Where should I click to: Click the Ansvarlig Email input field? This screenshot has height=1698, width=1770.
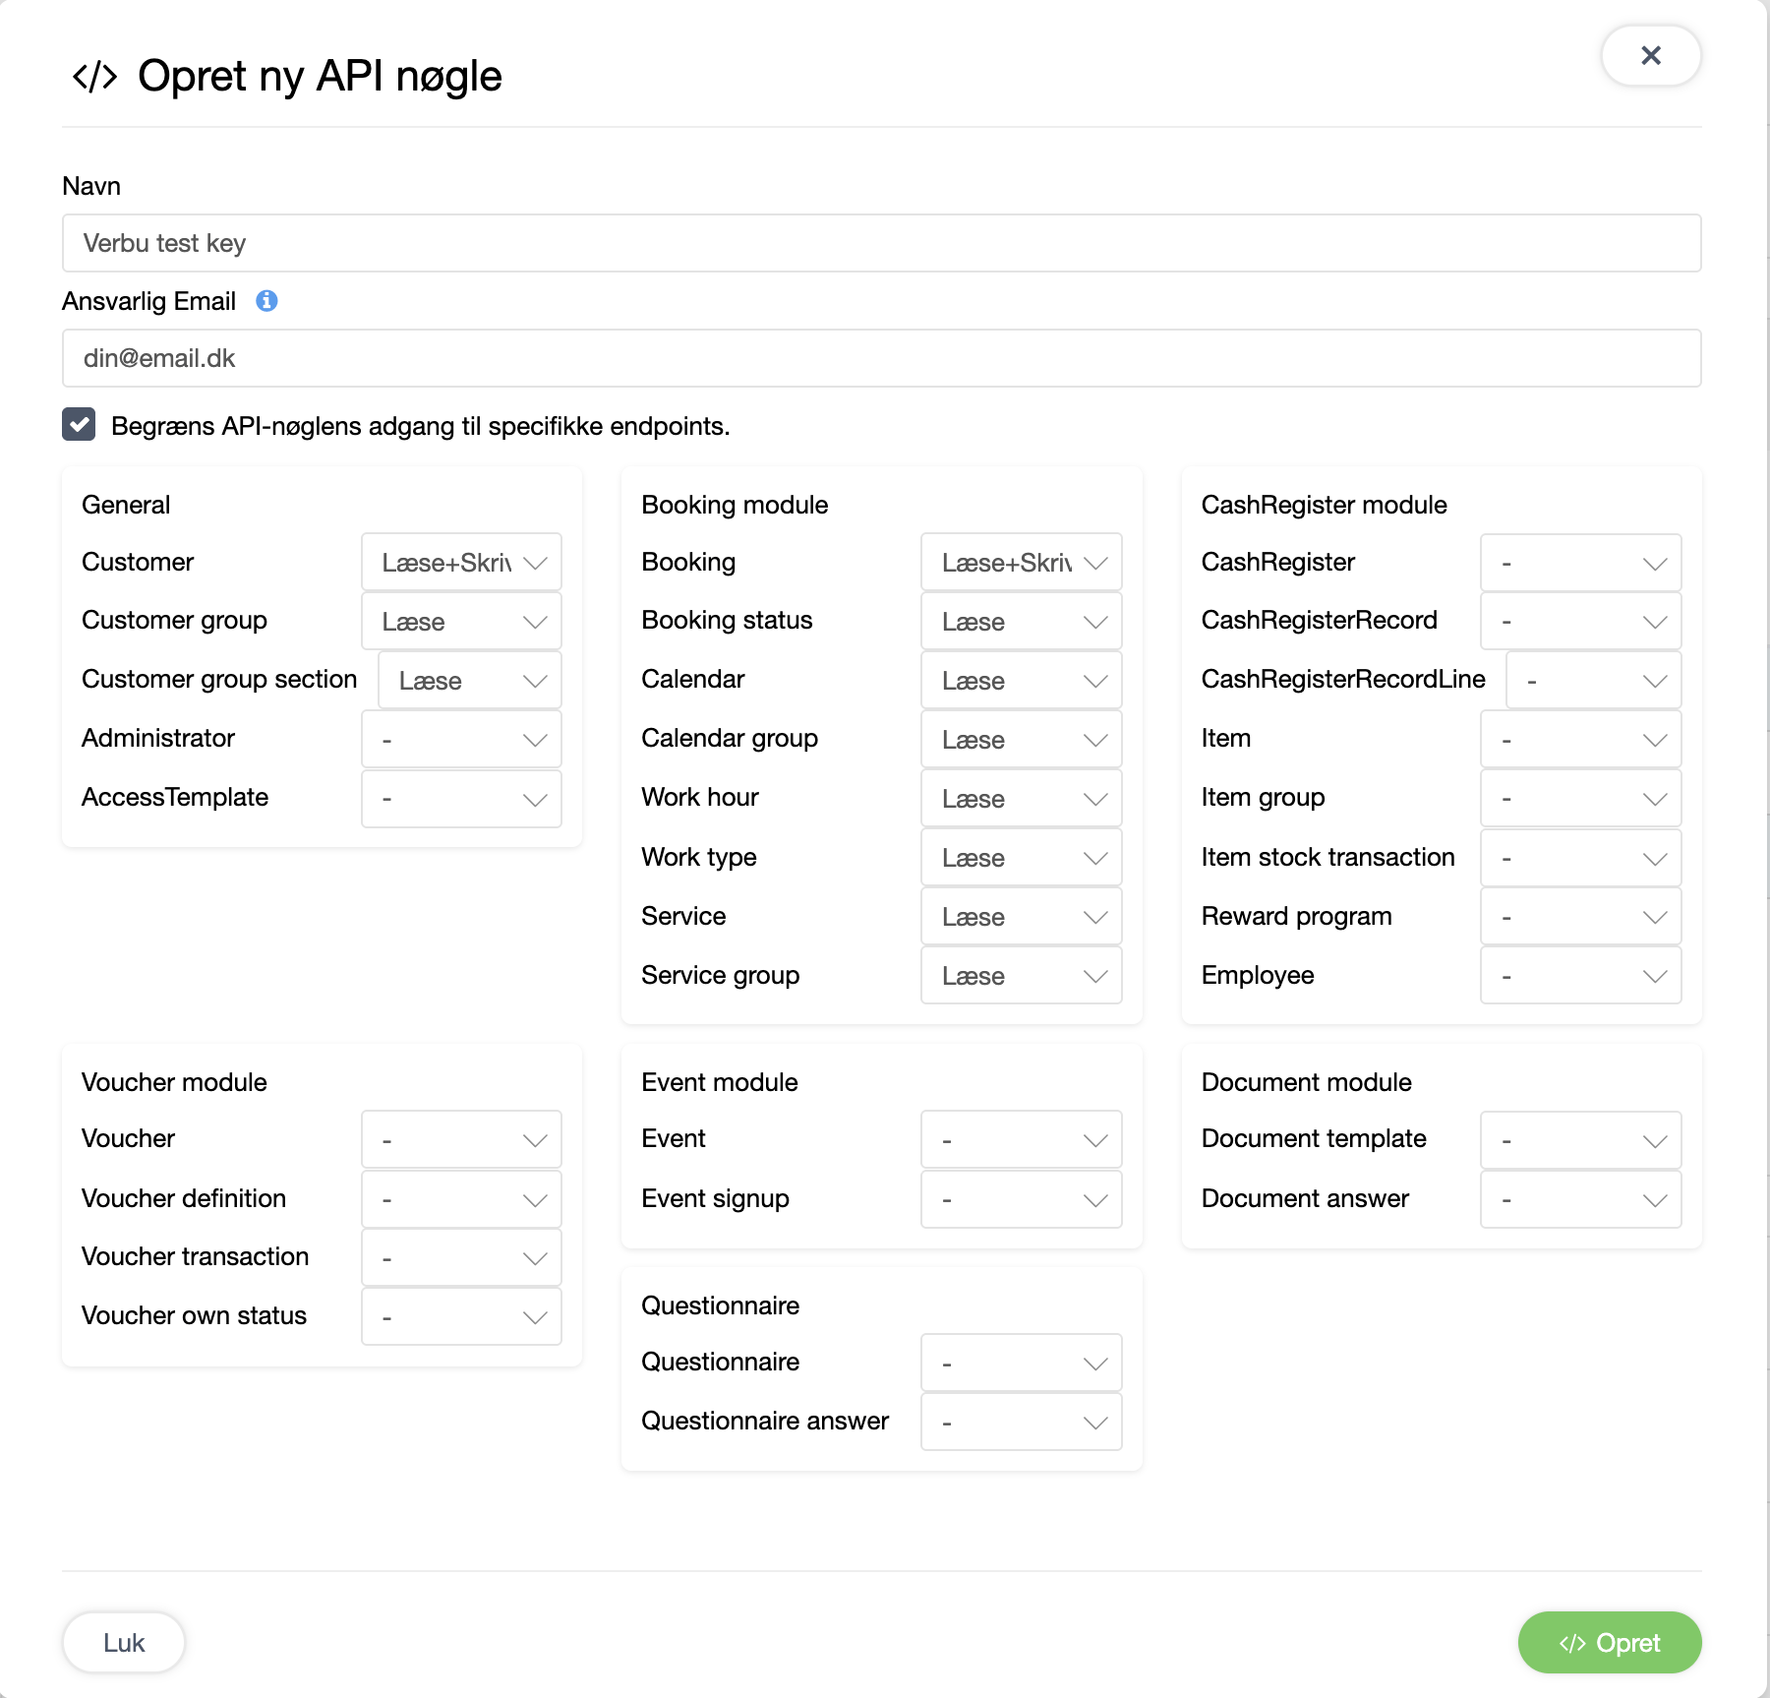(881, 358)
